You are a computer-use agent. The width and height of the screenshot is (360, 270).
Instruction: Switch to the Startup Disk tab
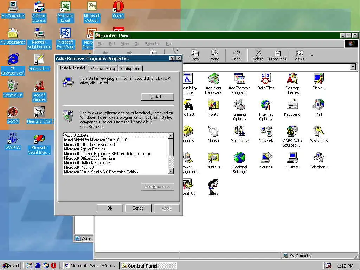[130, 69]
